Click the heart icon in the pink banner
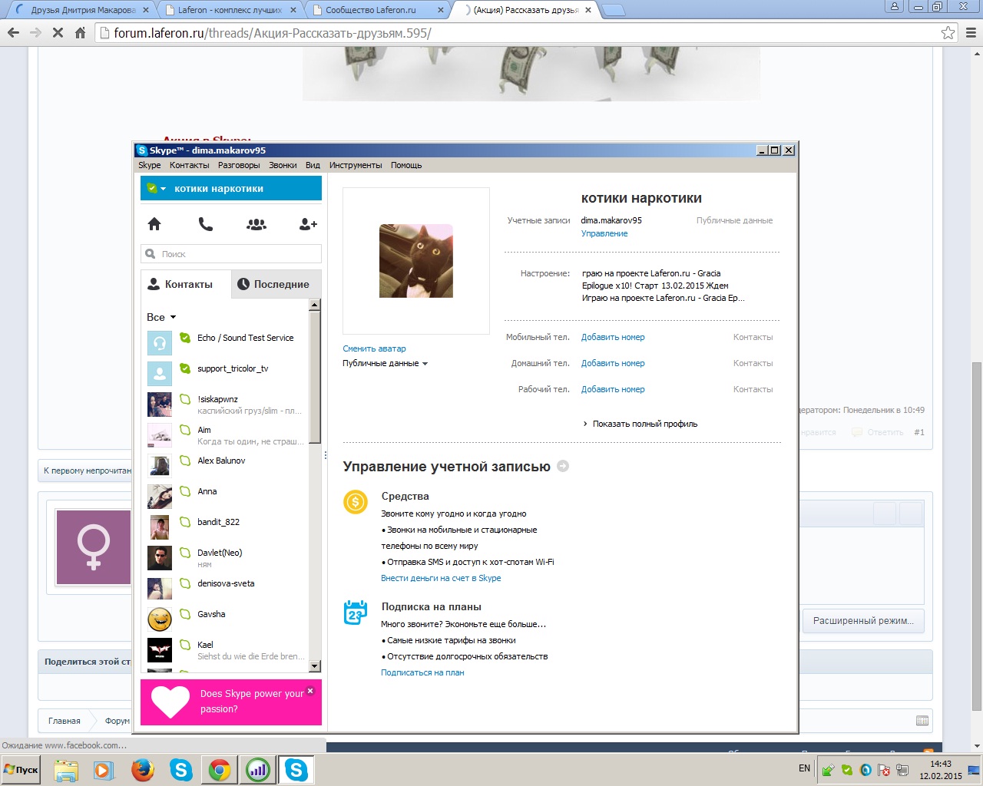This screenshot has width=983, height=786. tap(170, 702)
